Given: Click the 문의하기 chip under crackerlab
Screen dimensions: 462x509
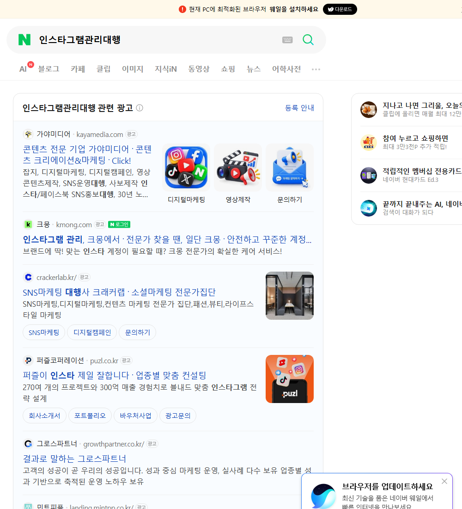Looking at the screenshot, I should (138, 332).
